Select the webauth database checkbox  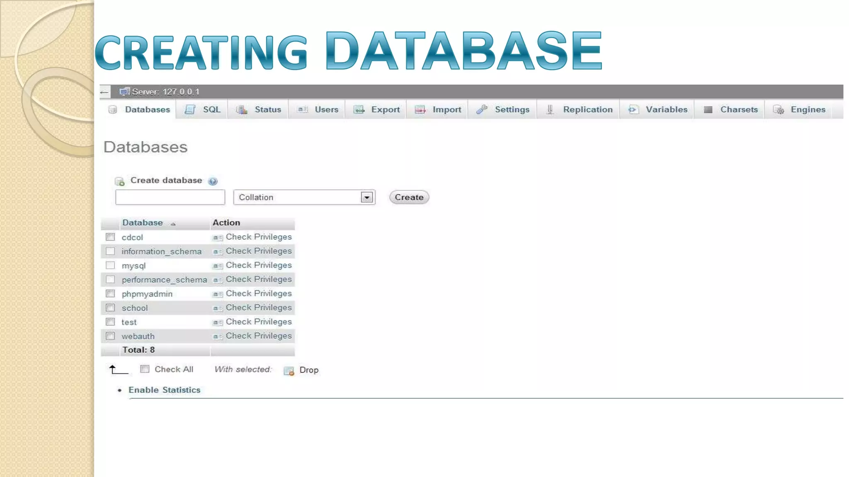[110, 336]
